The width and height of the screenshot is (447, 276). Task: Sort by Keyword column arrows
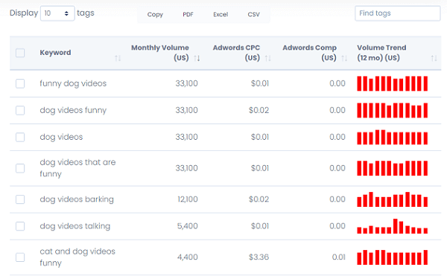click(118, 58)
